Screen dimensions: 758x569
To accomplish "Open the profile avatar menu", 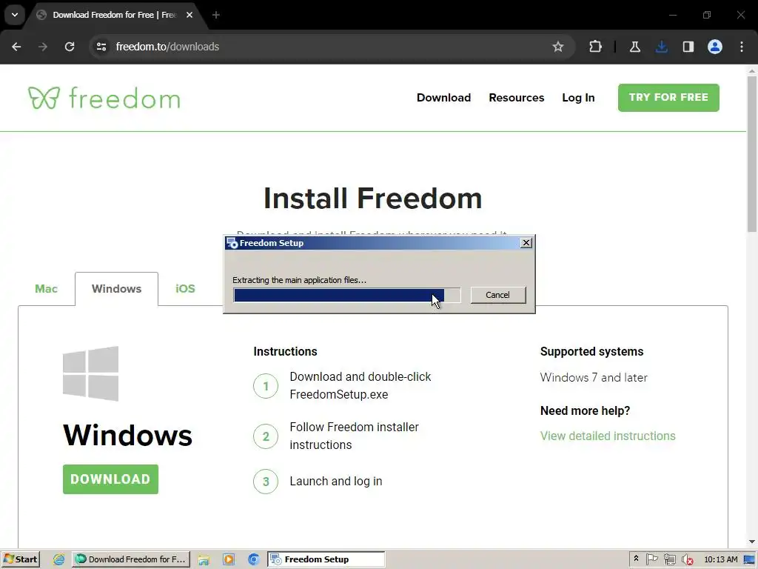I will [714, 47].
